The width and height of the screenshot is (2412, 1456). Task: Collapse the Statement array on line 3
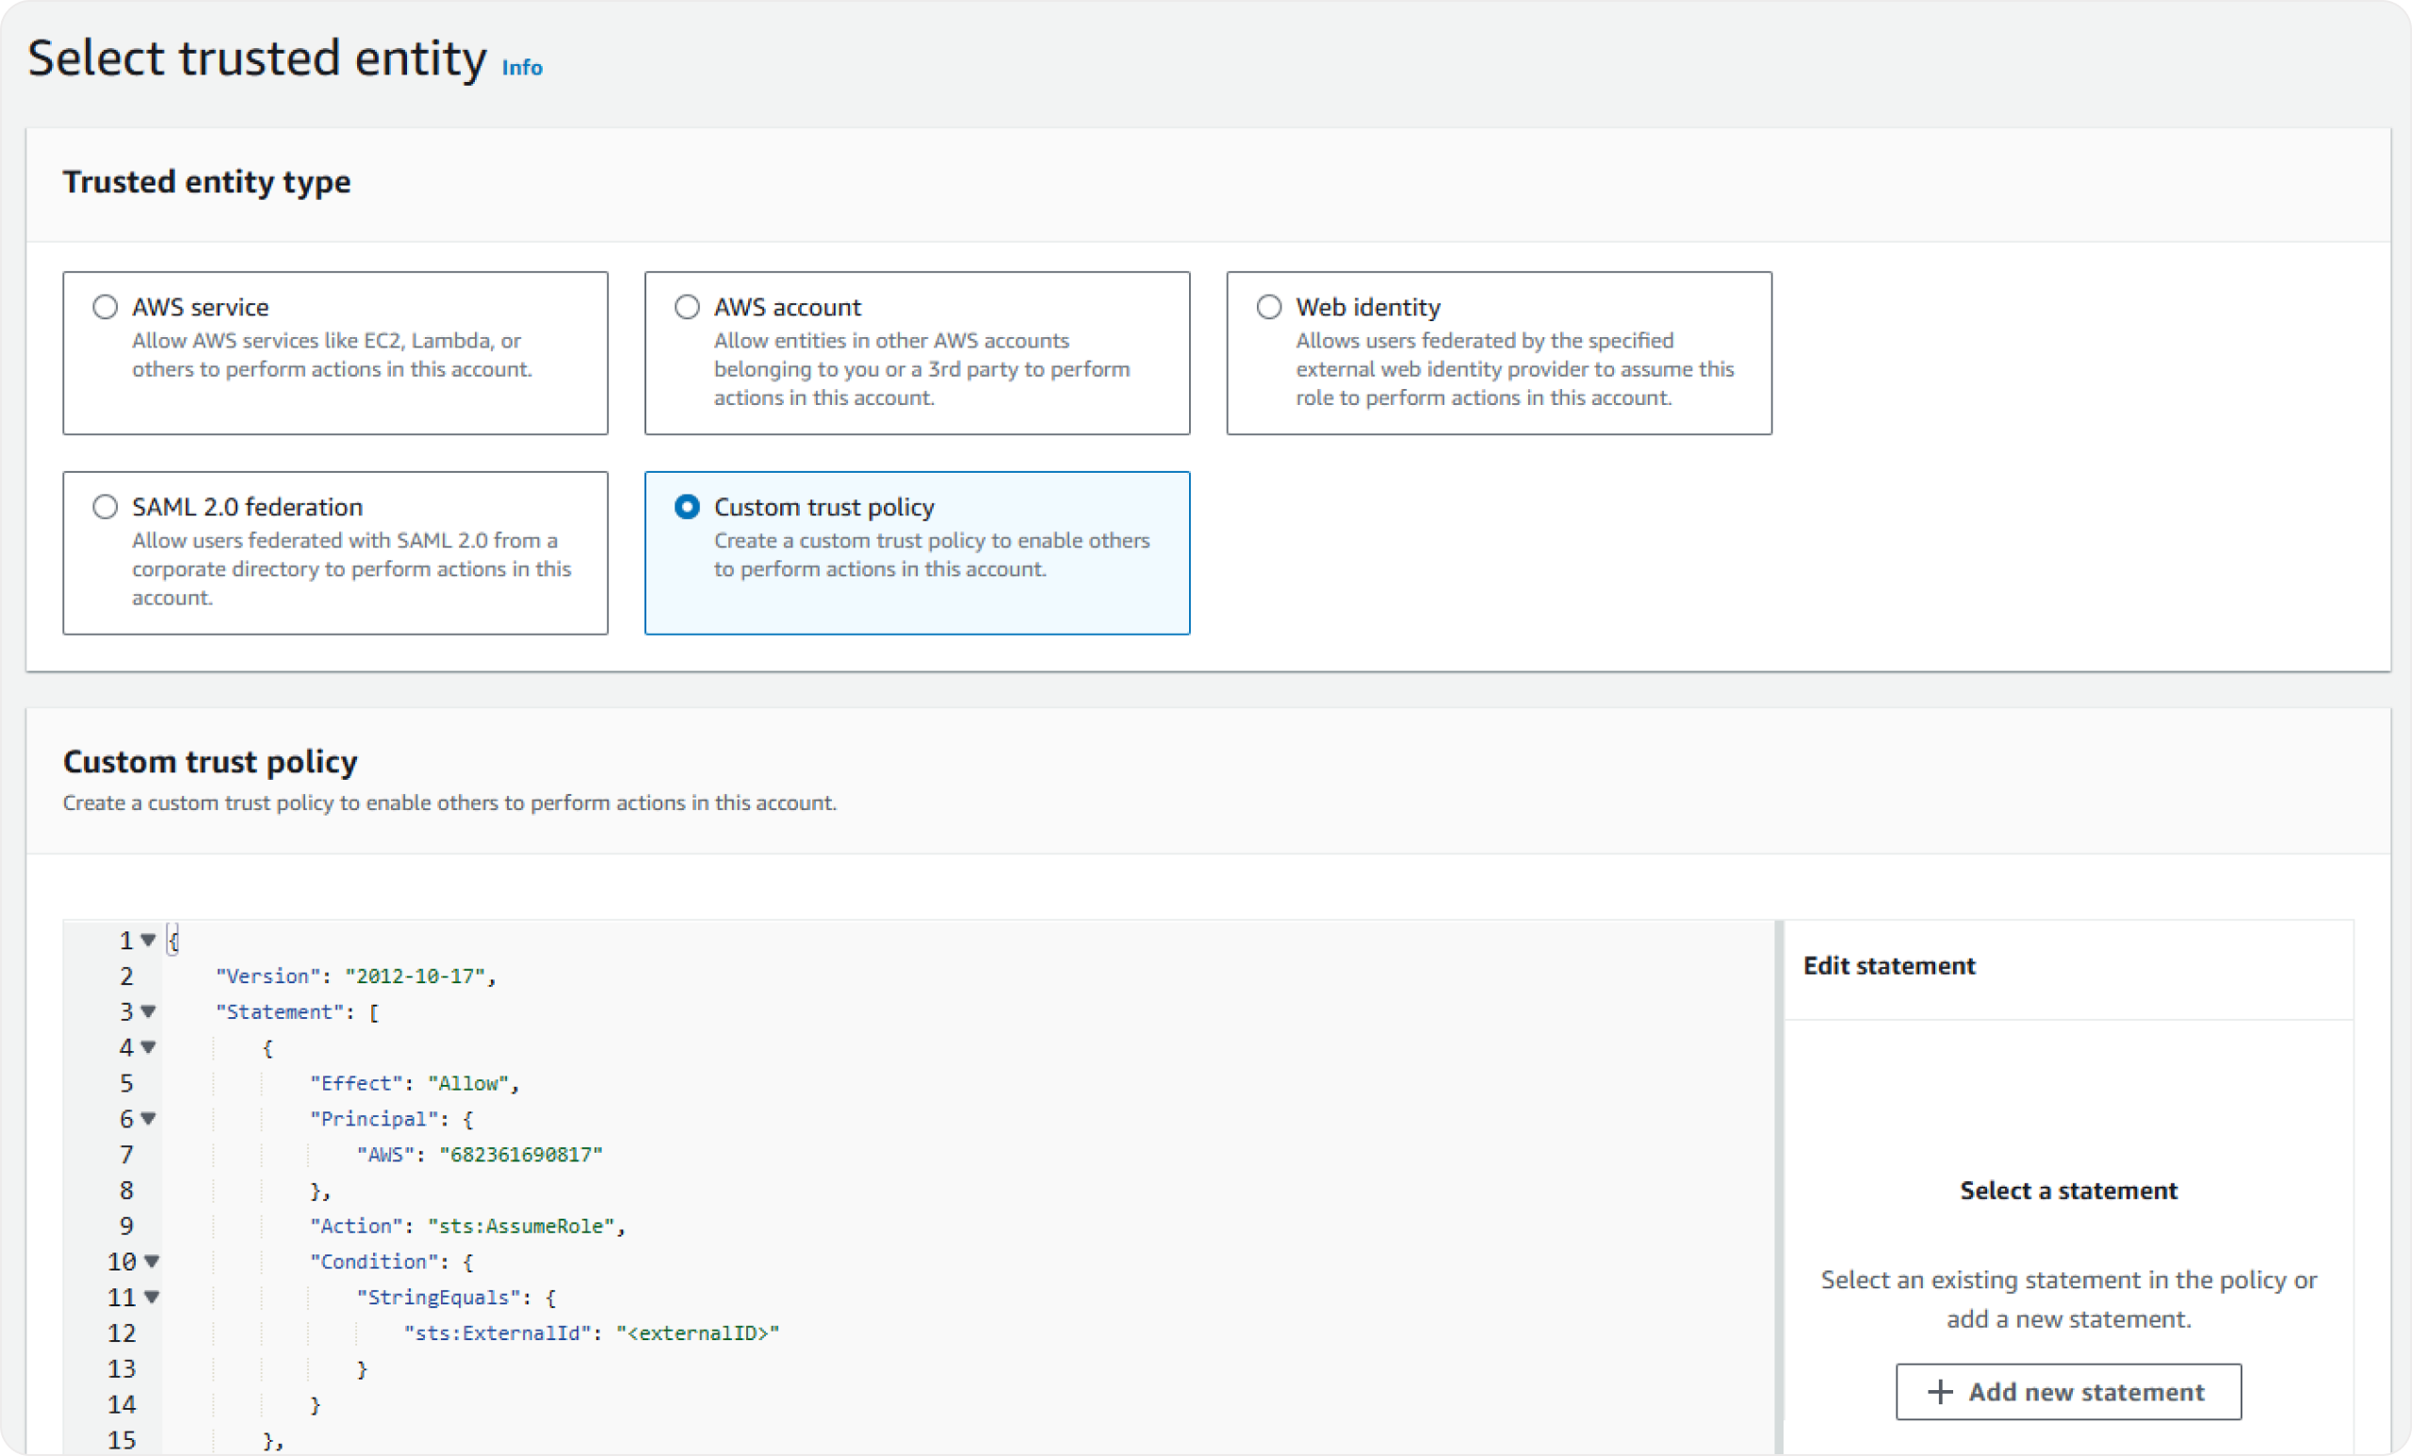tap(148, 1011)
